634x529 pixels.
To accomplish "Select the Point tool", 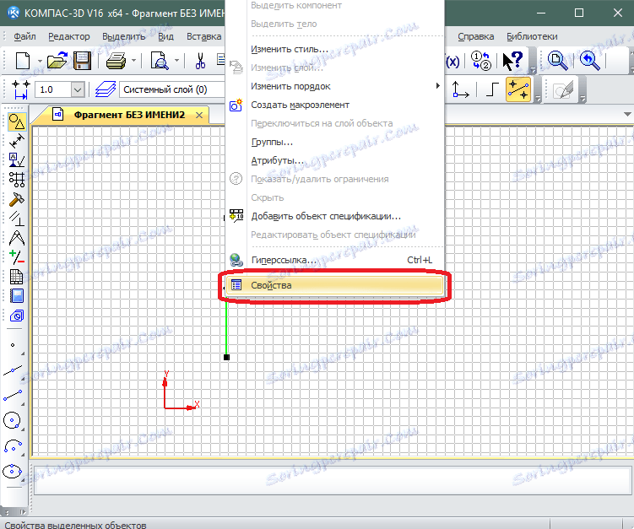I will coord(13,345).
